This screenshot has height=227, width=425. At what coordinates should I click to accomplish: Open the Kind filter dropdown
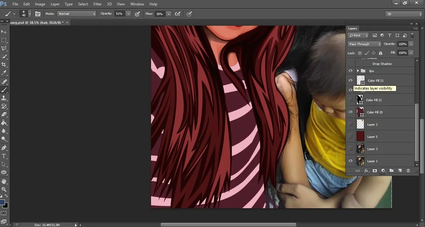pyautogui.click(x=358, y=35)
